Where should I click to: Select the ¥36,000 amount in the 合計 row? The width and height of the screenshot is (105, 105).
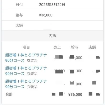point(75,94)
